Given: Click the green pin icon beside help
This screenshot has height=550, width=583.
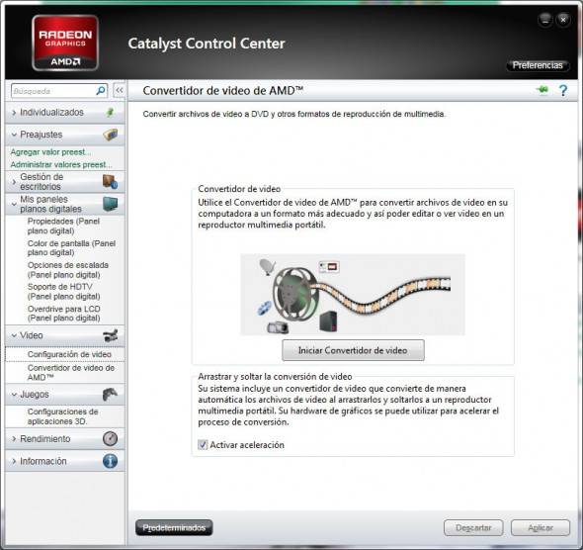Looking at the screenshot, I should click(542, 90).
